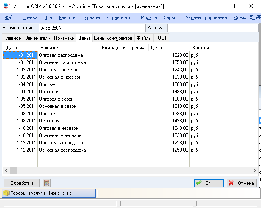Sort by the Виды цен column header
This screenshot has width=261, height=208.
(x=68, y=48)
